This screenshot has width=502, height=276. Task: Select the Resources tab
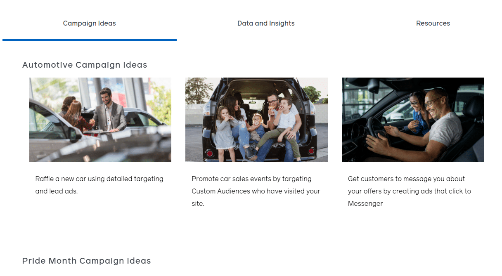[433, 24]
